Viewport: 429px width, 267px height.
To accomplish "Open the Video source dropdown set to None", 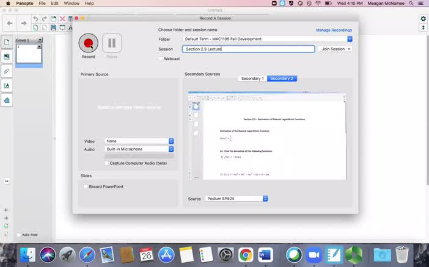I will coord(139,141).
